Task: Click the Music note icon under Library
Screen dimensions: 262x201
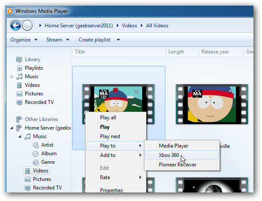Action: (x=19, y=77)
